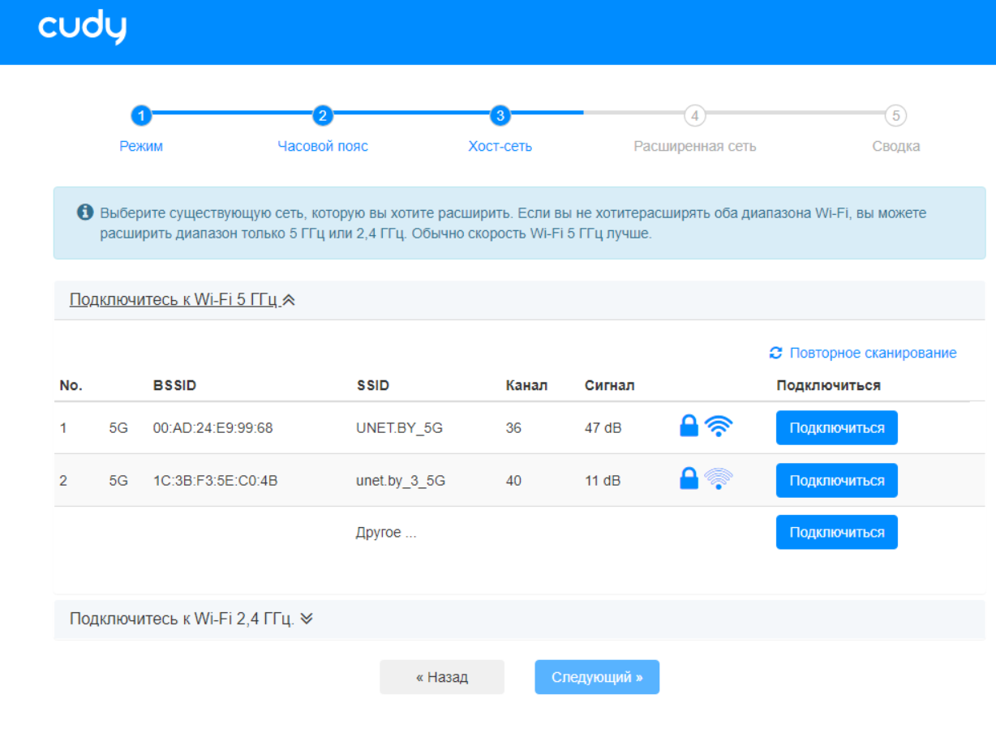Screen dimensions: 996x733
Task: Click the Другое ... text
Action: click(x=386, y=533)
